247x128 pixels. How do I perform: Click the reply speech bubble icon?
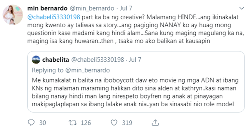coord(31,123)
